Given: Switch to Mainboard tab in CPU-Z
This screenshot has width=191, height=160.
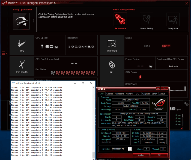Looking at the screenshot, I should (x=119, y=94).
